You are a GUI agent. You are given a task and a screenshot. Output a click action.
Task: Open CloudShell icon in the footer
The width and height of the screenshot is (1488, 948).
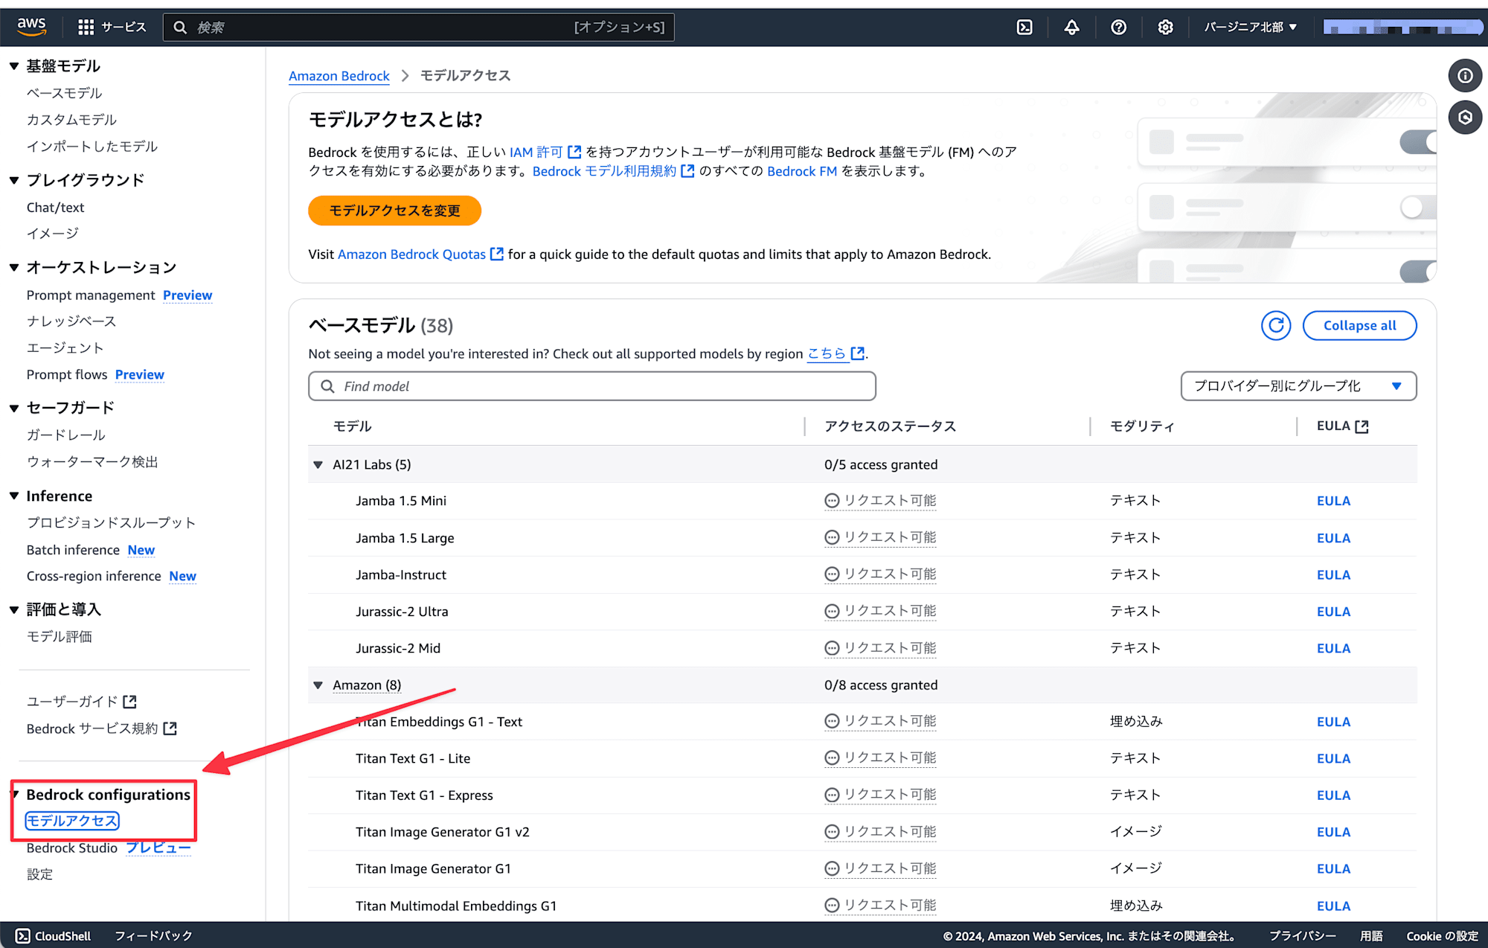(23, 935)
